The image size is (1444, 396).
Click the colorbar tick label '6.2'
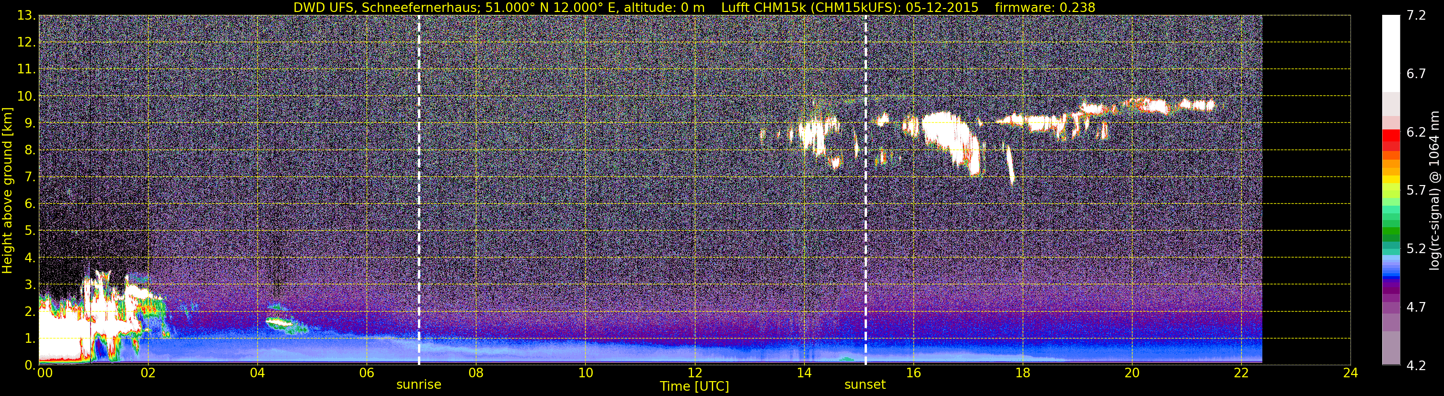click(1416, 132)
